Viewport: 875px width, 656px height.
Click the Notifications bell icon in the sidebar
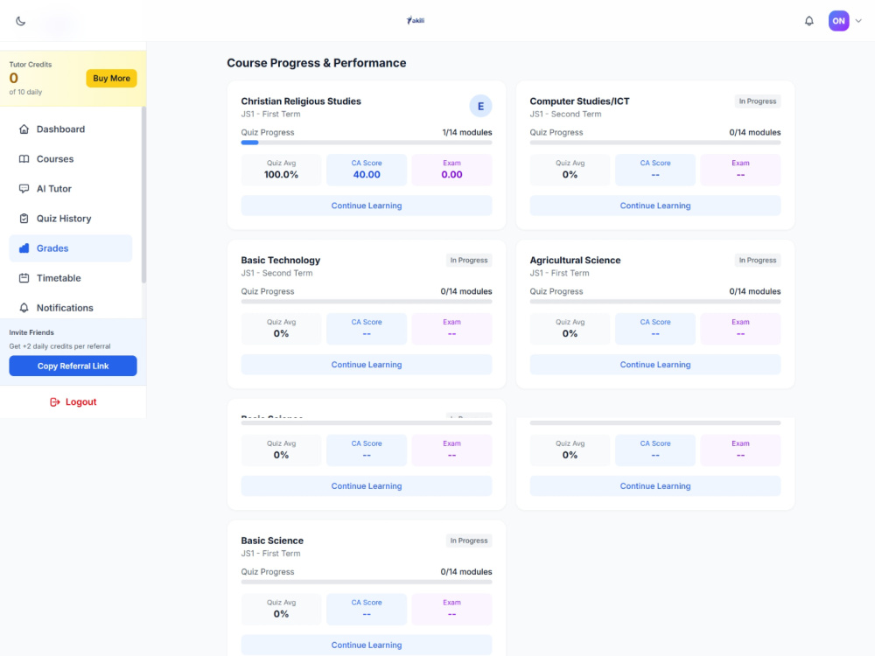pos(24,308)
